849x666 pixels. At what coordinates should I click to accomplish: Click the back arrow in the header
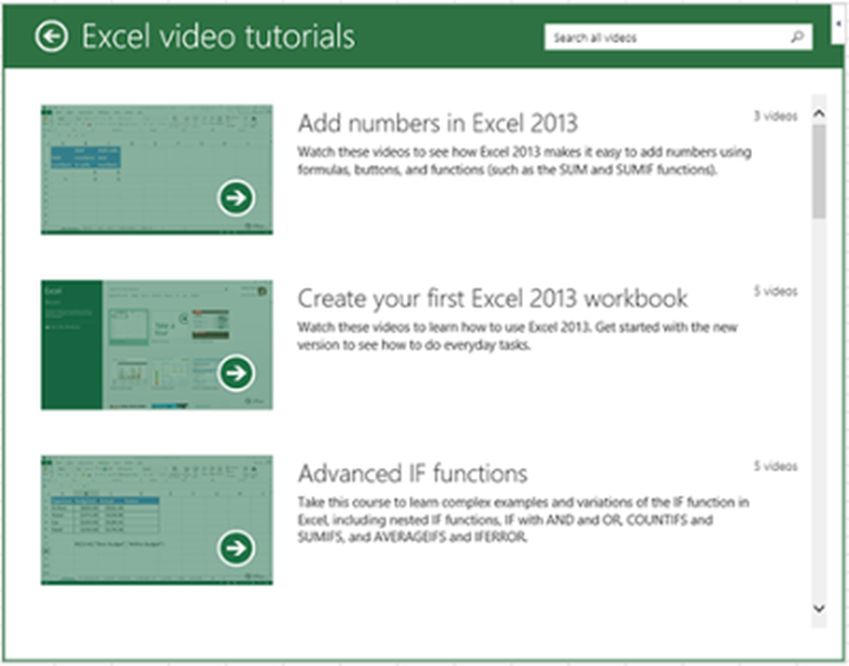coord(52,36)
